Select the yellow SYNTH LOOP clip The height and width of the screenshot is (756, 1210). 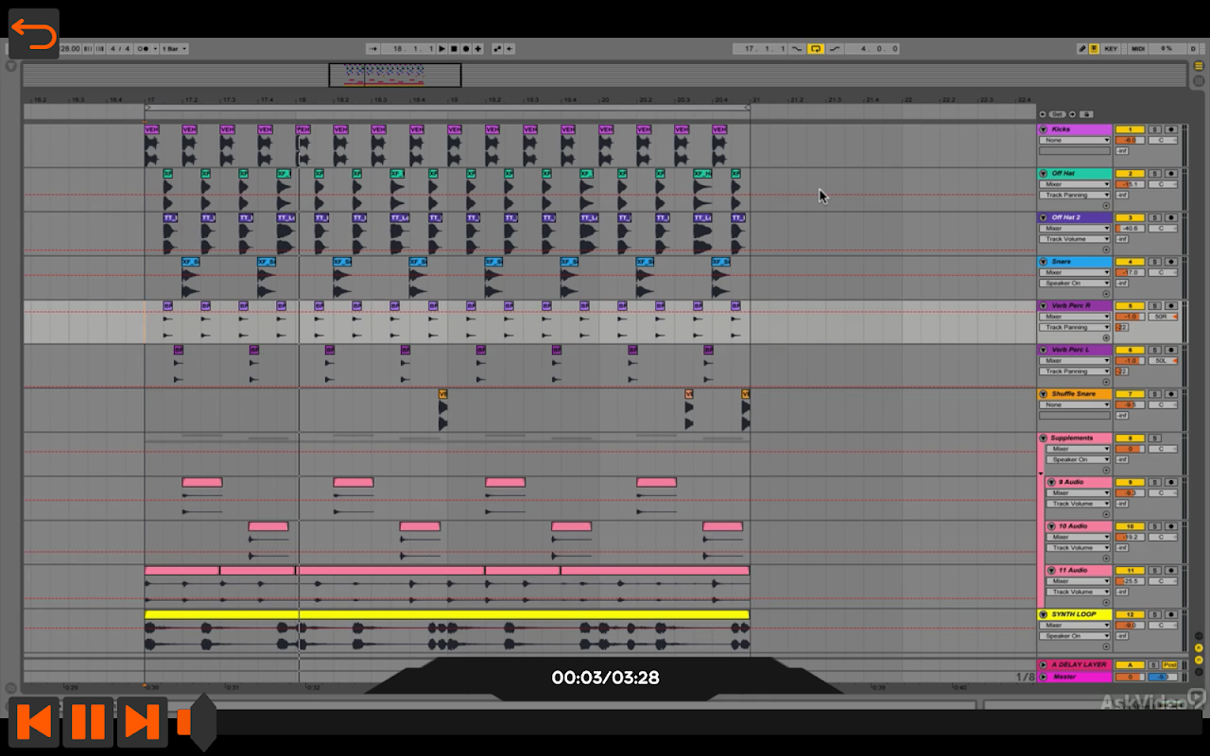pos(447,614)
